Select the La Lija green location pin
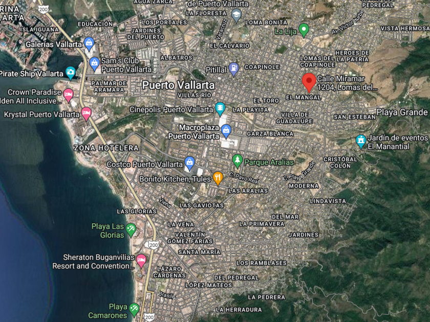The height and width of the screenshot is (322, 430). [304, 30]
